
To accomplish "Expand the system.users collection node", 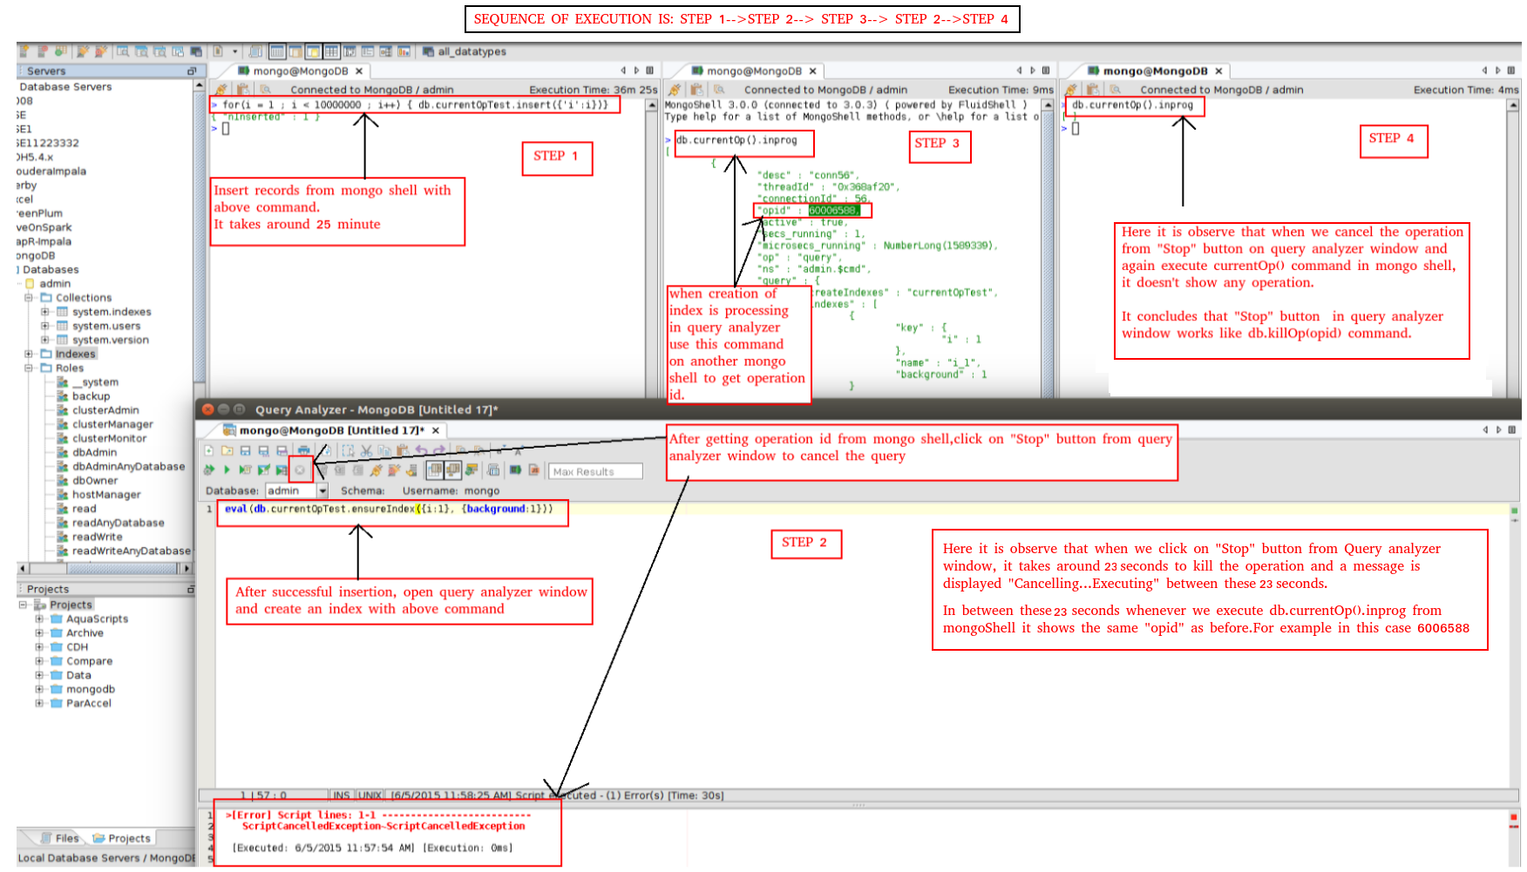I will coord(44,326).
